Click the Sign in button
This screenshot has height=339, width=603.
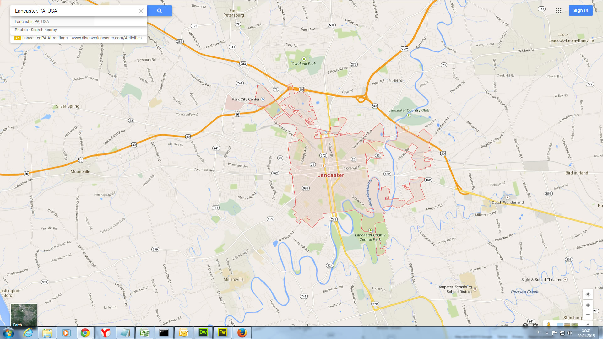(x=580, y=10)
